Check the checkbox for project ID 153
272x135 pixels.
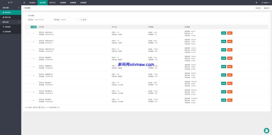click(x=28, y=33)
